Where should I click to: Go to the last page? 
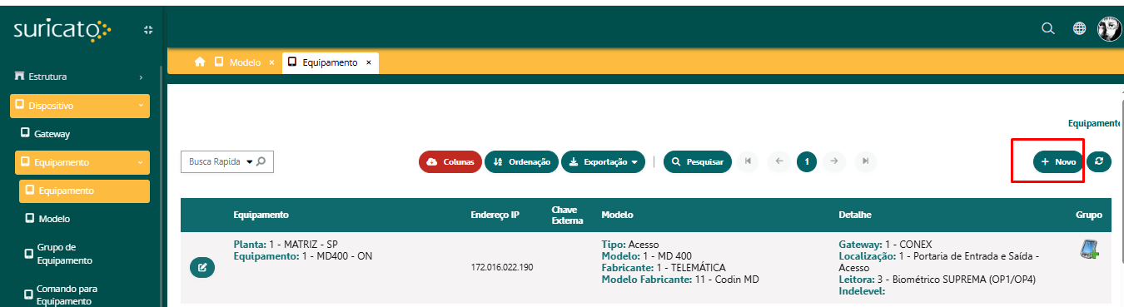(x=866, y=161)
